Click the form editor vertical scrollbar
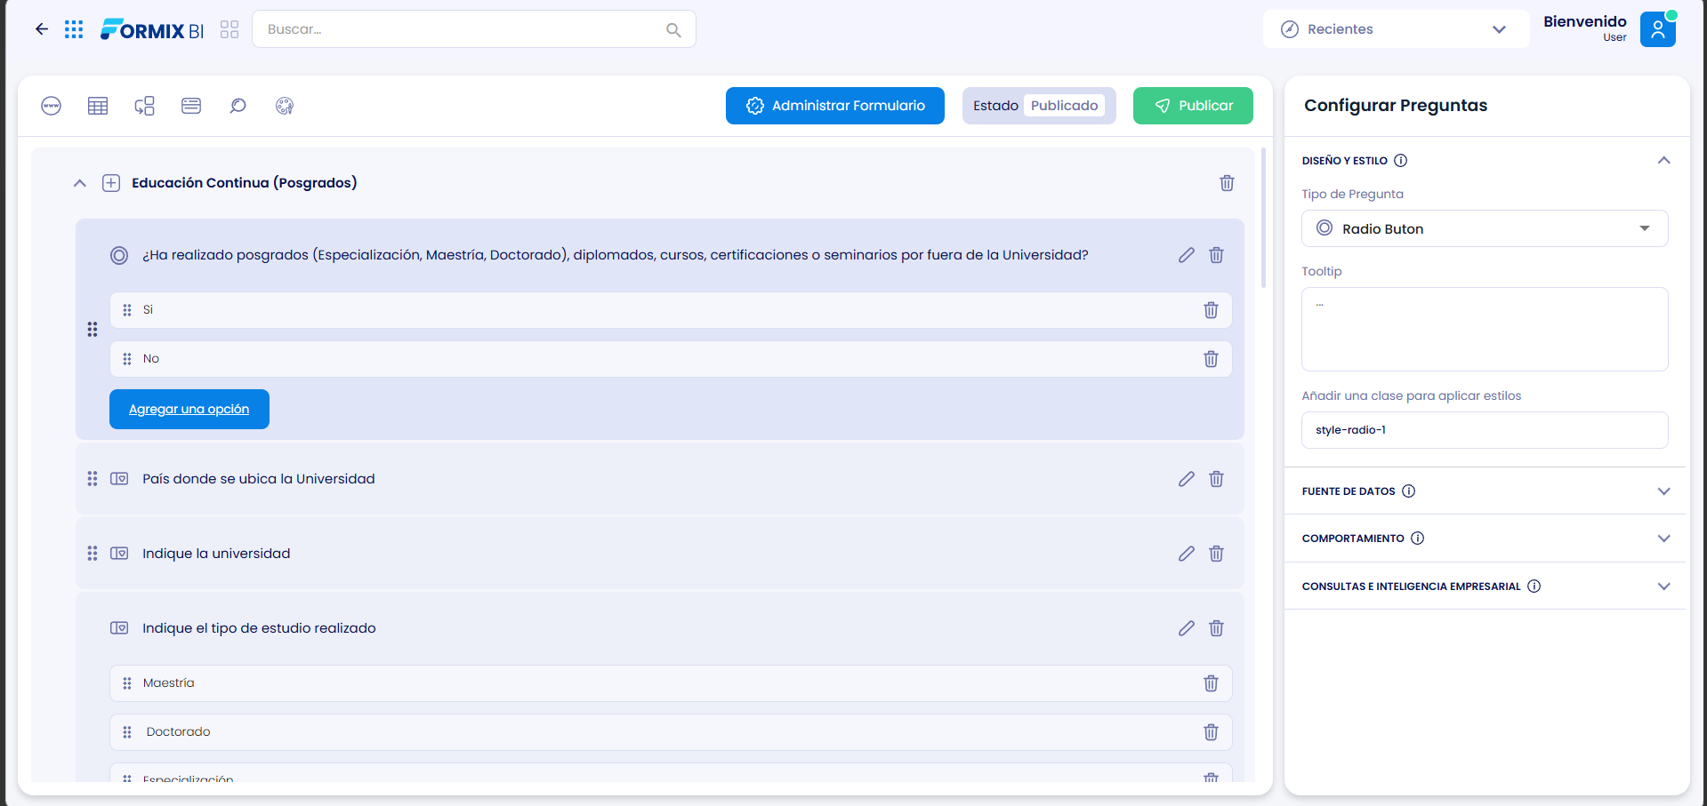The width and height of the screenshot is (1707, 806). point(1263,218)
